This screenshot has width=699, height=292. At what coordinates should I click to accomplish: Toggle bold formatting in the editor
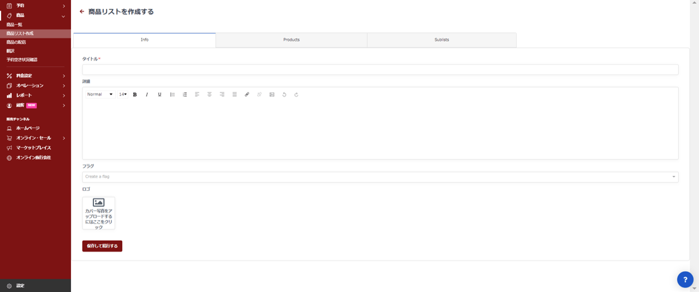pyautogui.click(x=135, y=94)
